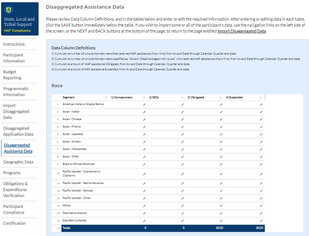This screenshot has width=309, height=236.
Task: Open the 1) Homeowners column dropdown
Action: click(144, 98)
